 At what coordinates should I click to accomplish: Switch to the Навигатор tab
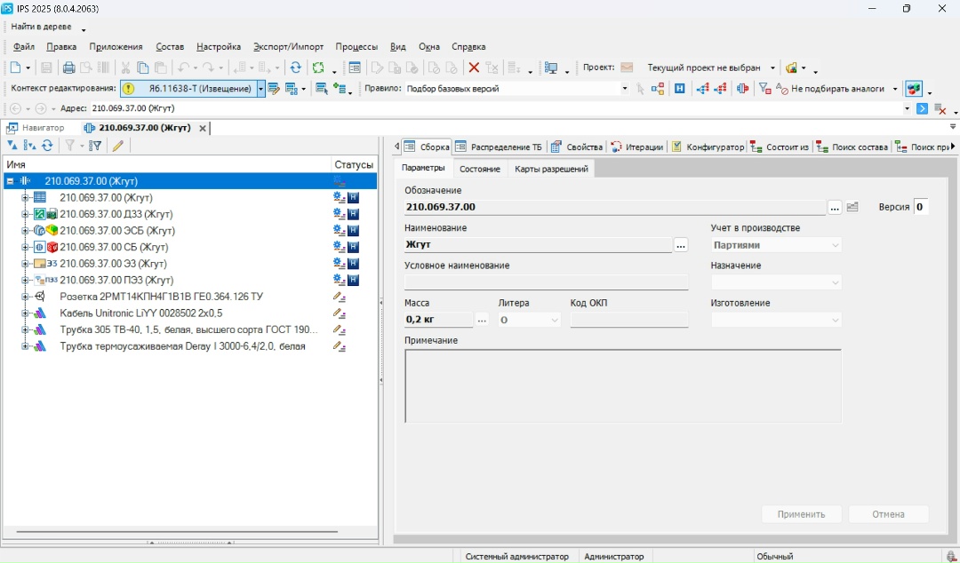[42, 128]
